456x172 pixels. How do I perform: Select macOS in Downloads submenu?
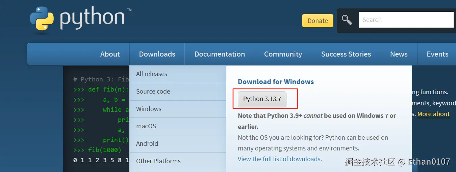pyautogui.click(x=178, y=126)
